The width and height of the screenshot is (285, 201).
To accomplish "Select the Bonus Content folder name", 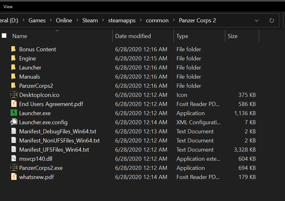I will pos(38,49).
